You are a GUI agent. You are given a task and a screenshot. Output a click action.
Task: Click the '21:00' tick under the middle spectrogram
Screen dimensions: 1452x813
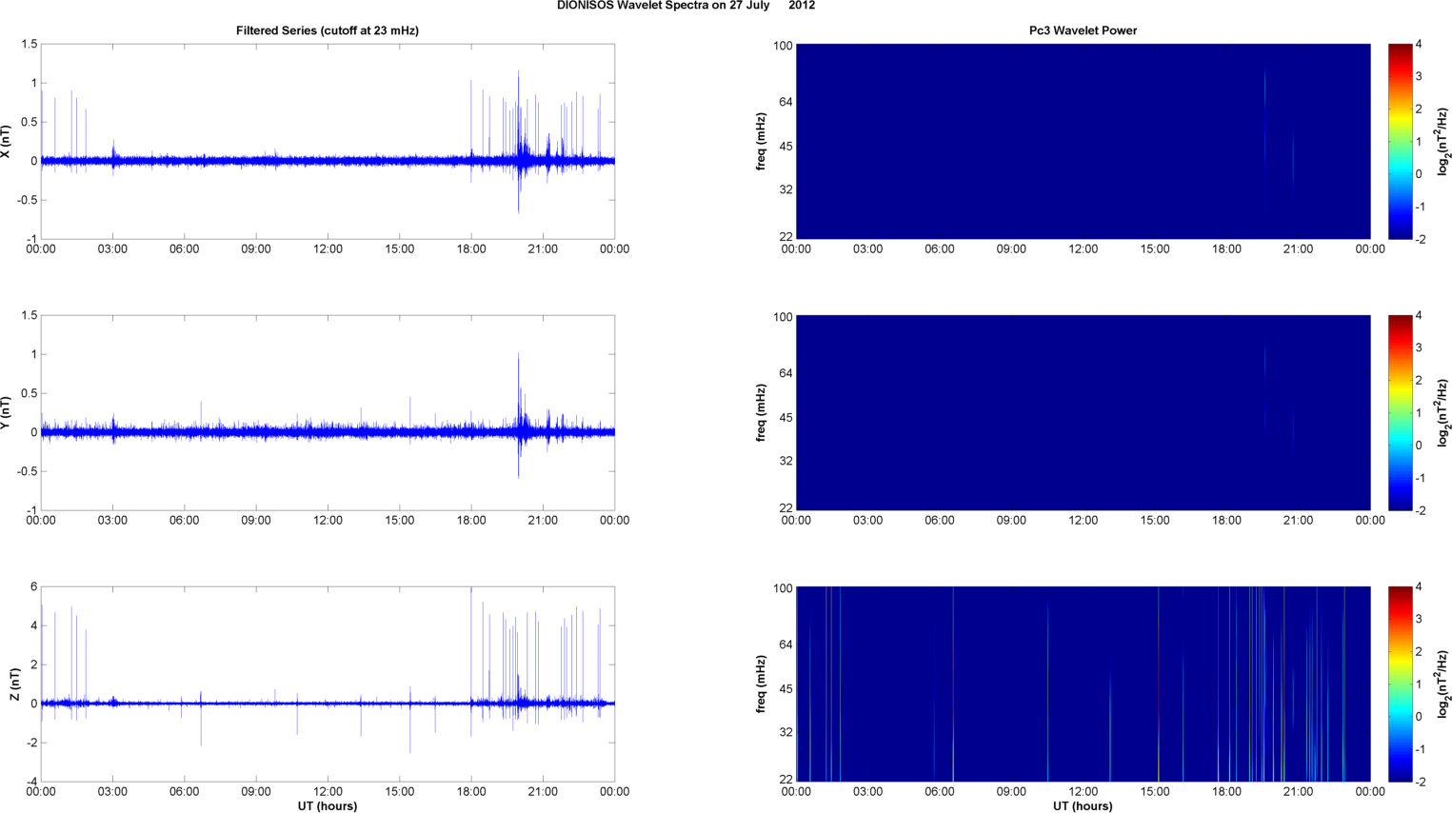(x=1298, y=521)
